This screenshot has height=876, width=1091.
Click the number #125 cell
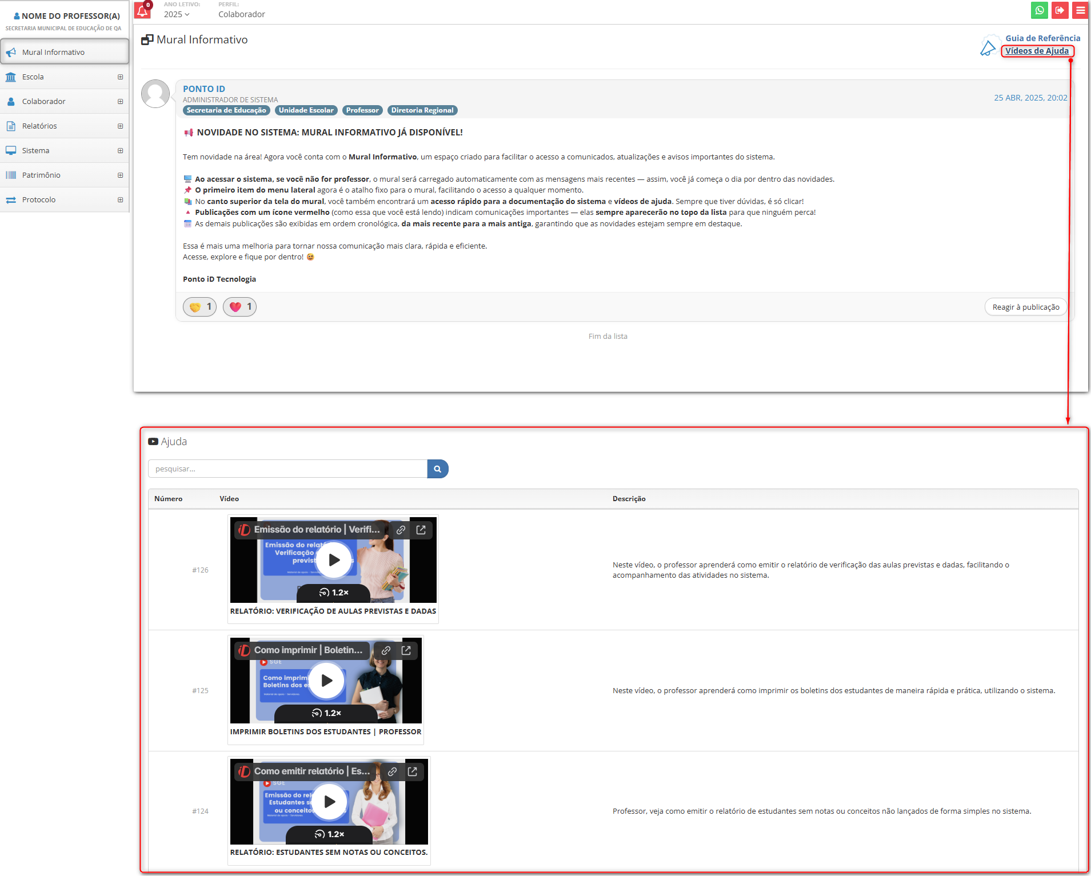[x=200, y=690]
